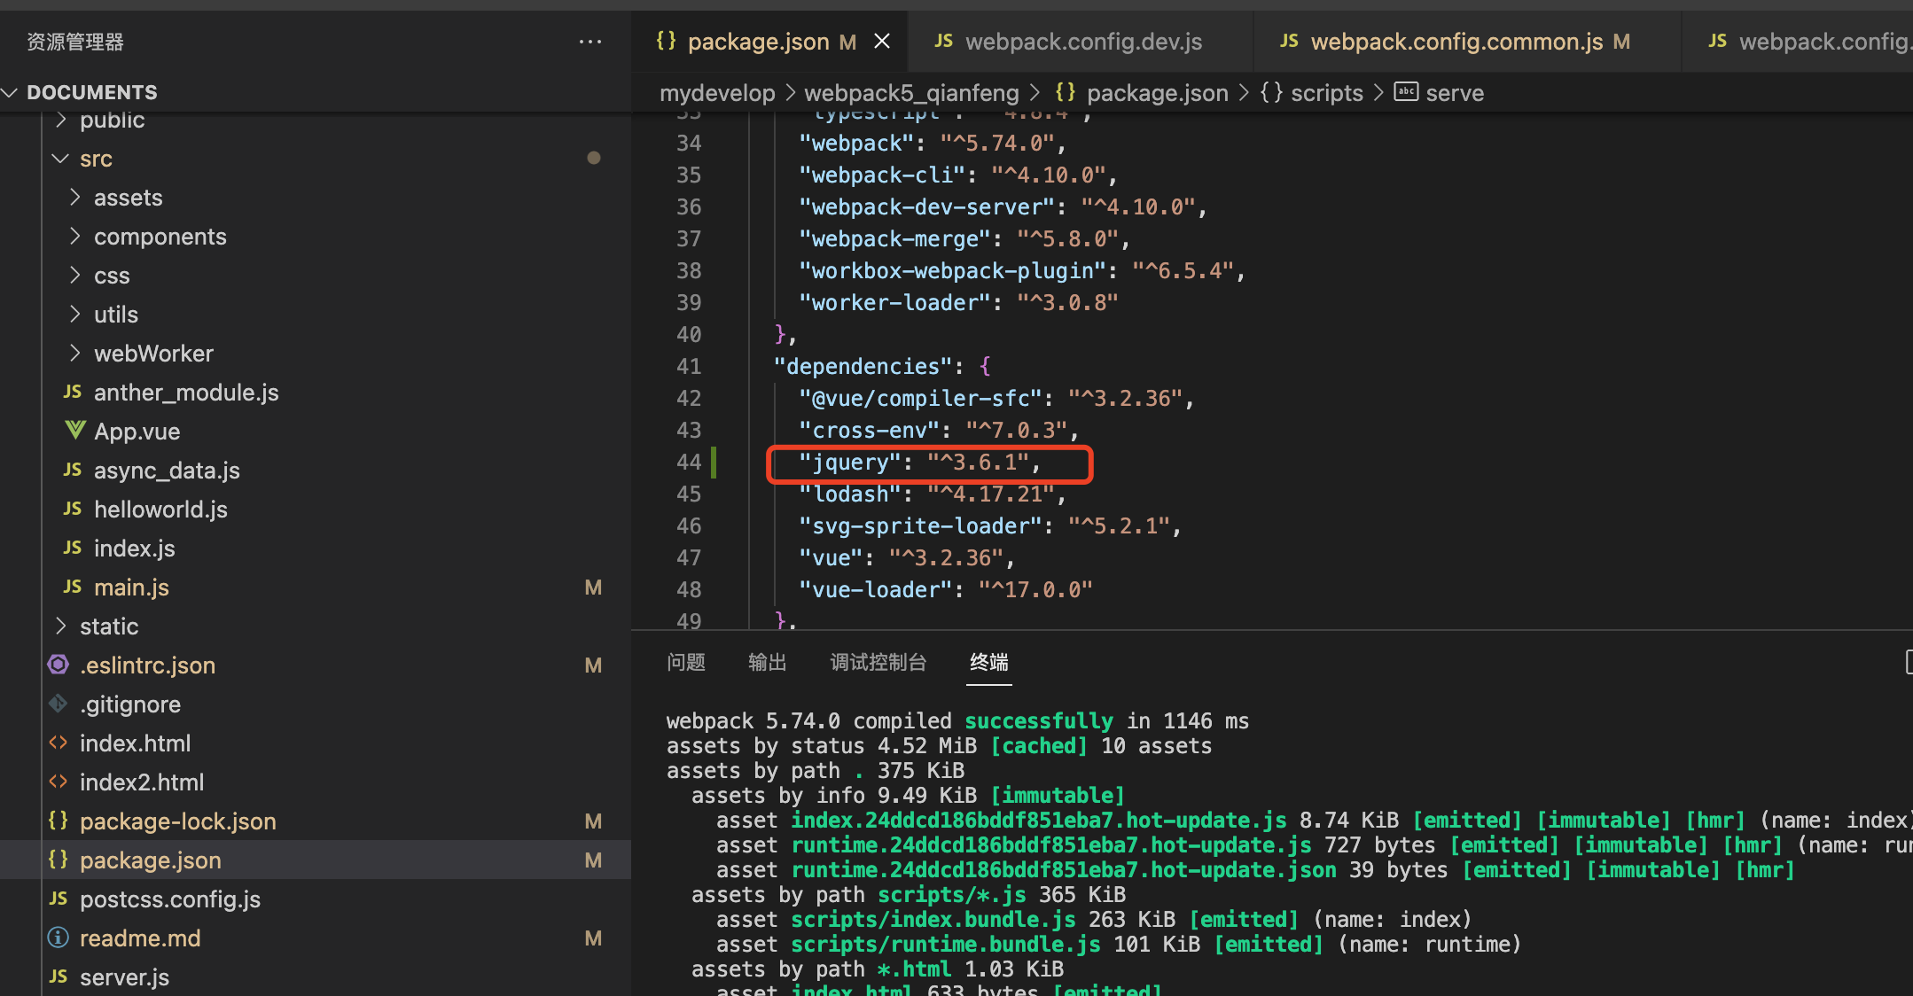
Task: Switch to the 问题 panel tab
Action: pos(686,662)
